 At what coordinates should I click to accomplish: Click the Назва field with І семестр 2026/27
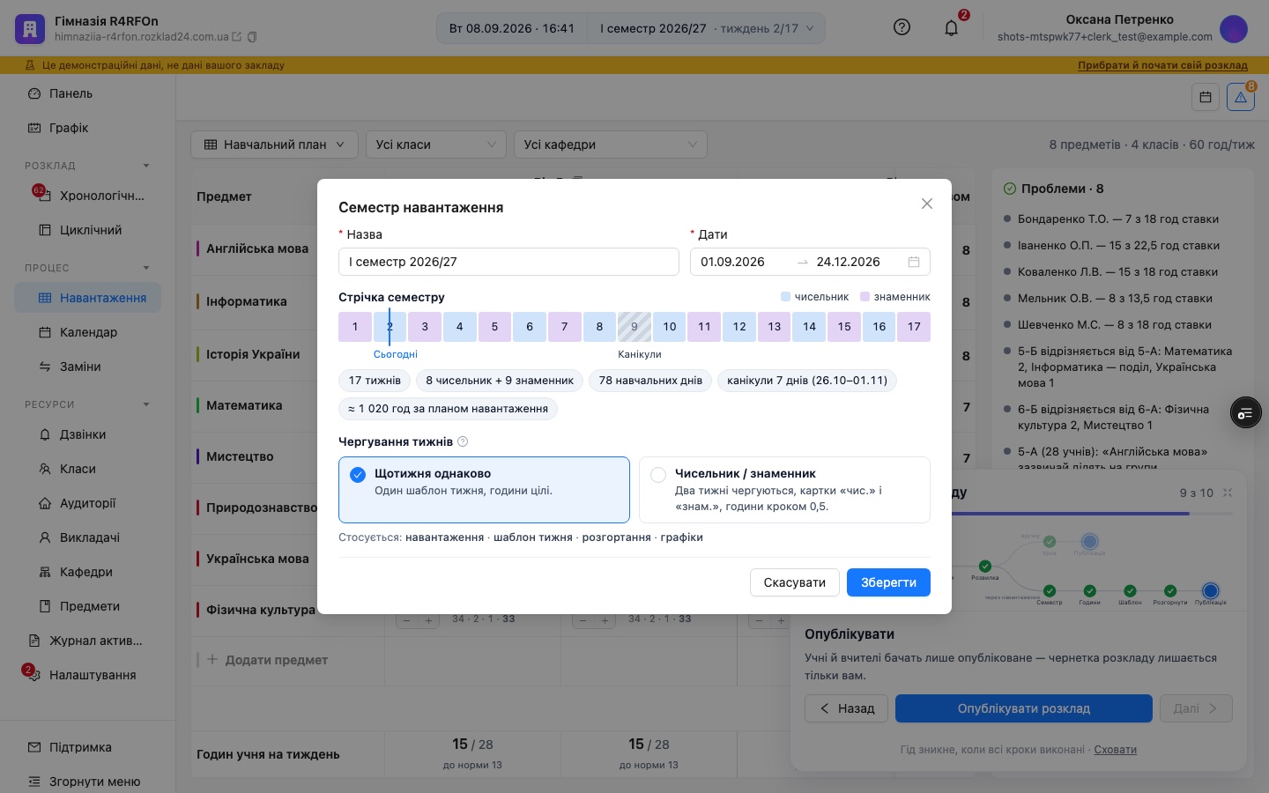(x=508, y=262)
